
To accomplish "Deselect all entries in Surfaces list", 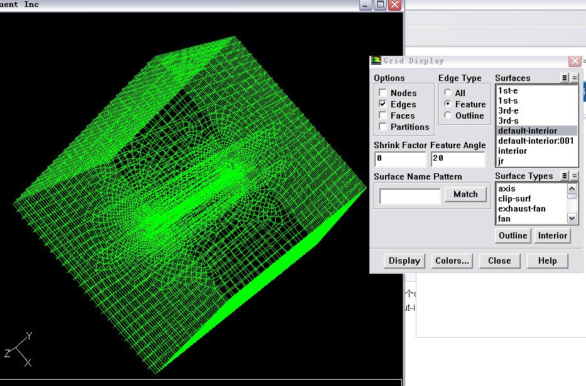I will 574,78.
